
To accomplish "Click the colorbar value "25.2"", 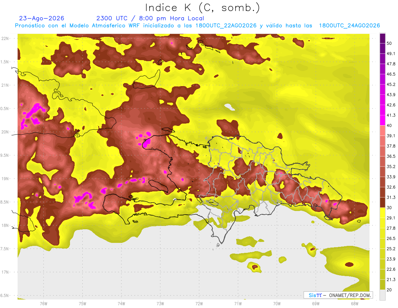I will [391, 249].
